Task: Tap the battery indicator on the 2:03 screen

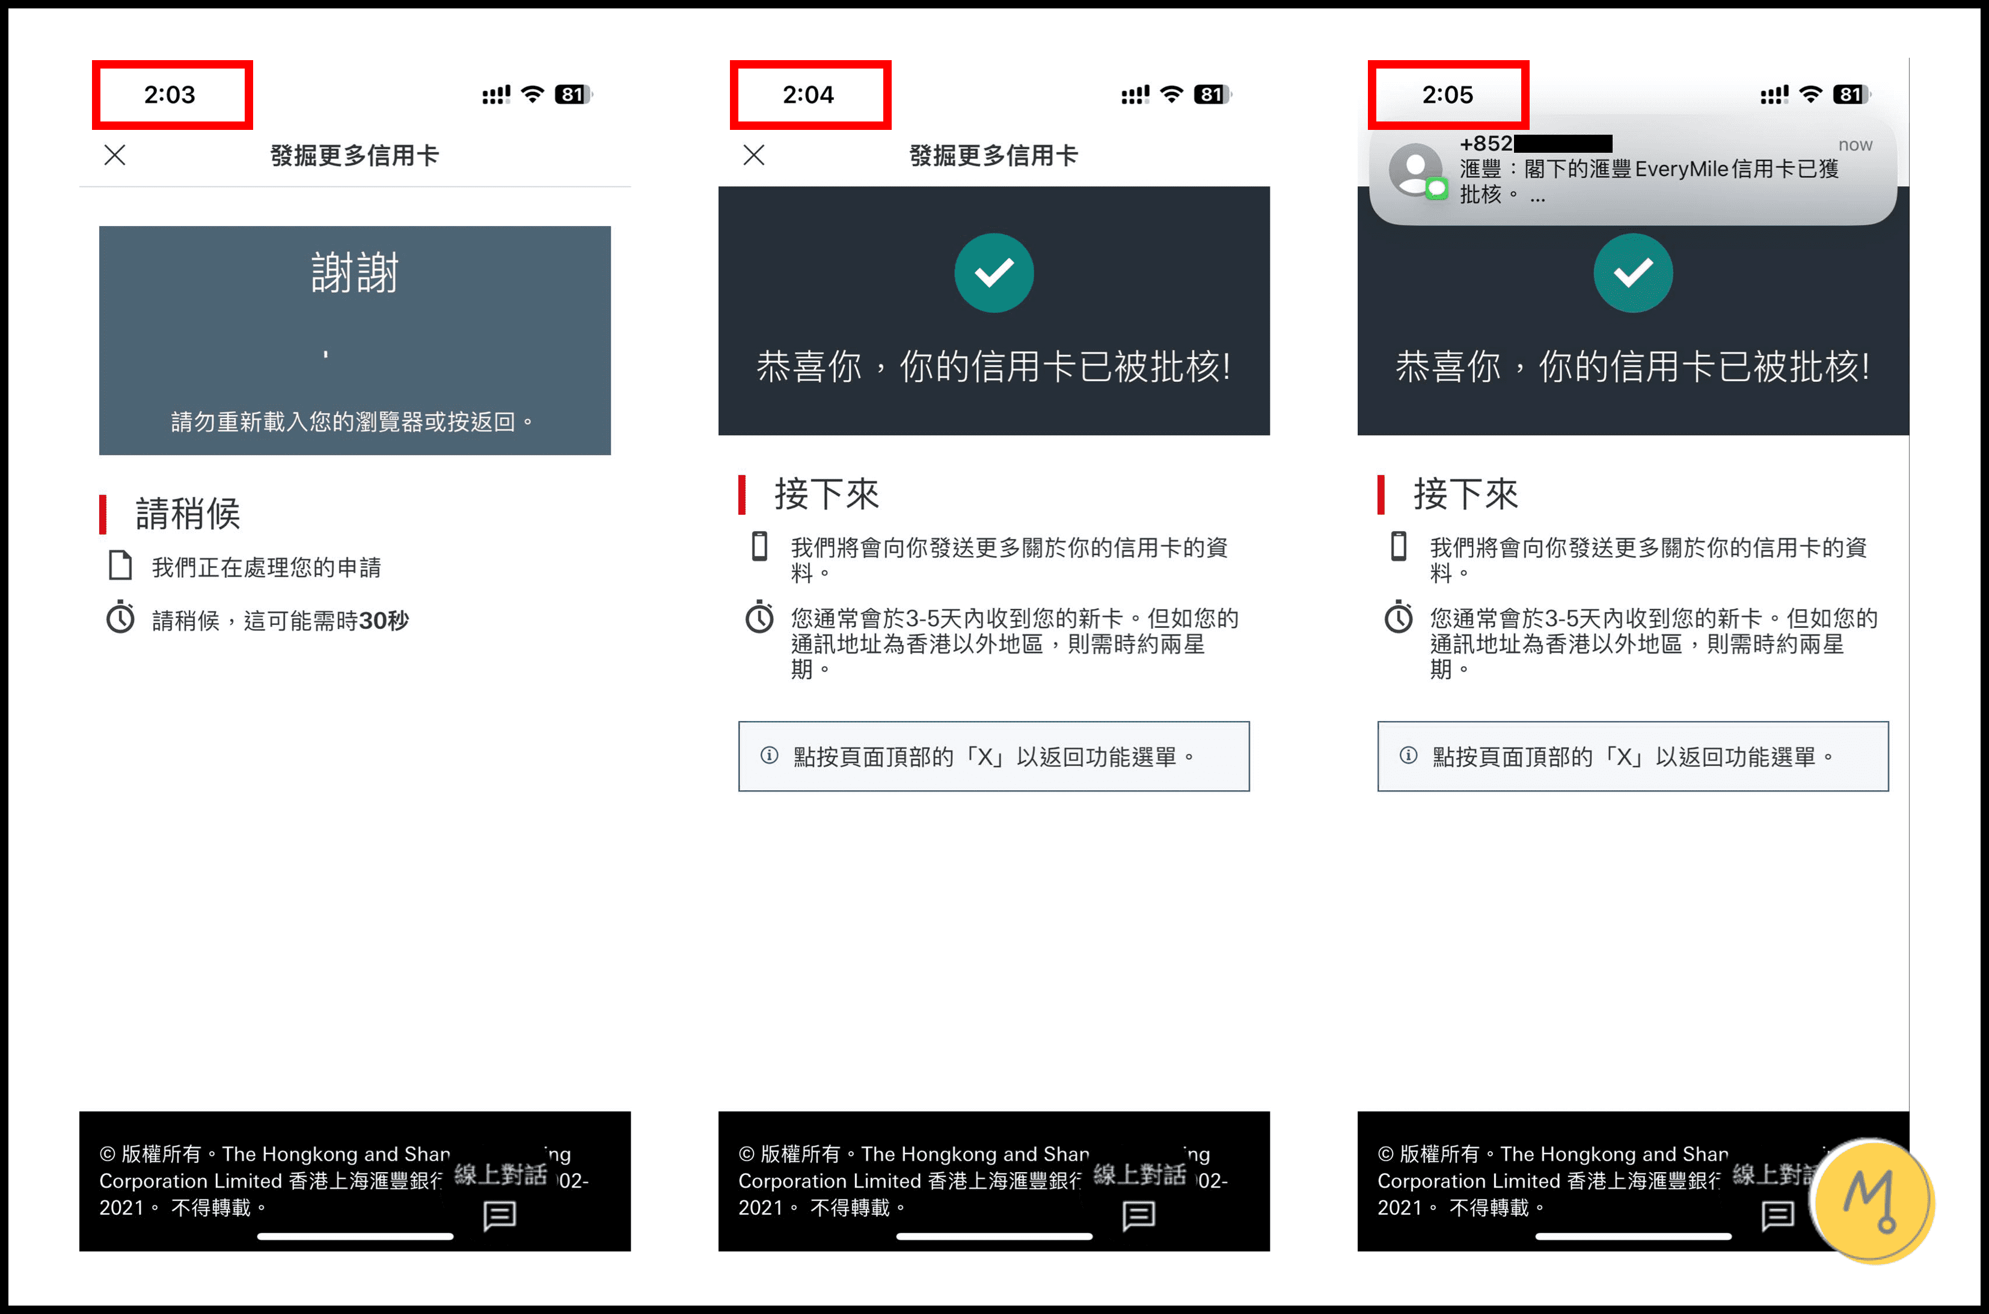Action: 574,94
